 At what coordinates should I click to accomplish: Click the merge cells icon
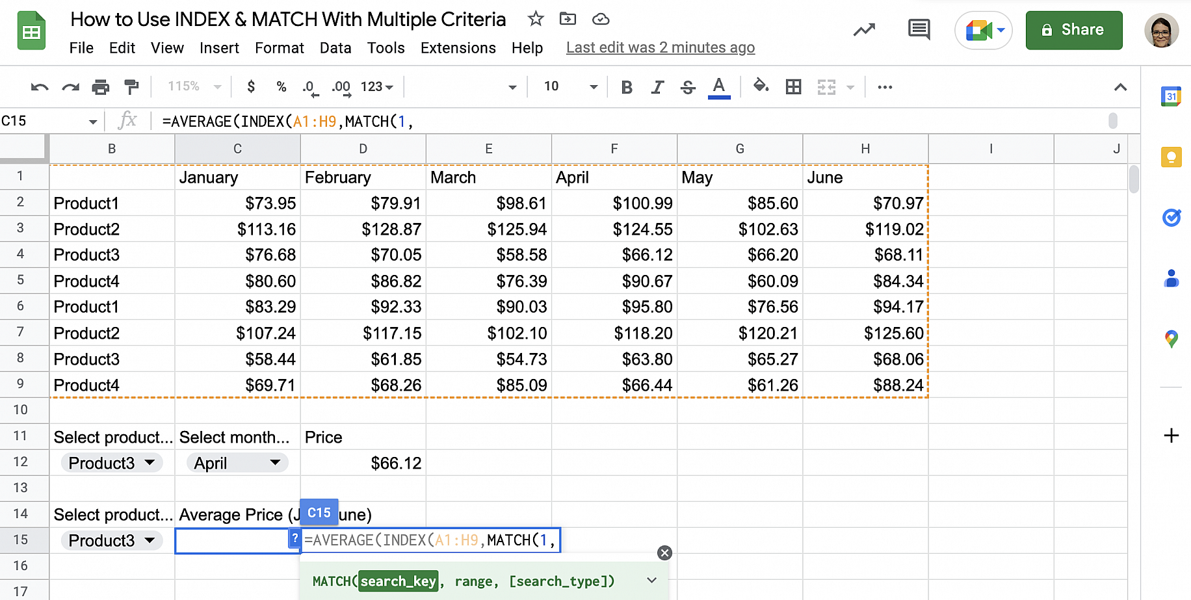(826, 87)
